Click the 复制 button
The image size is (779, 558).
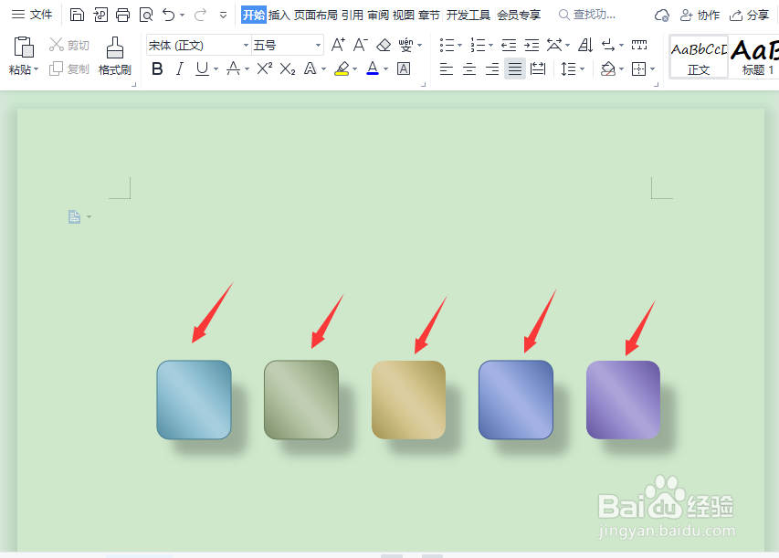click(69, 68)
